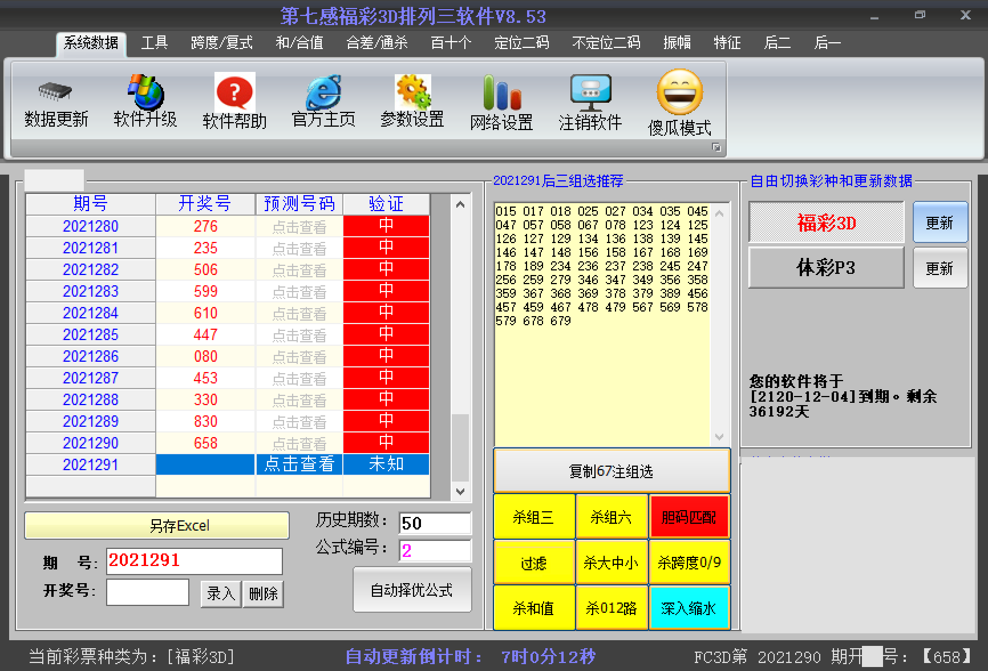Open the 不定位二码 tab

pyautogui.click(x=606, y=43)
